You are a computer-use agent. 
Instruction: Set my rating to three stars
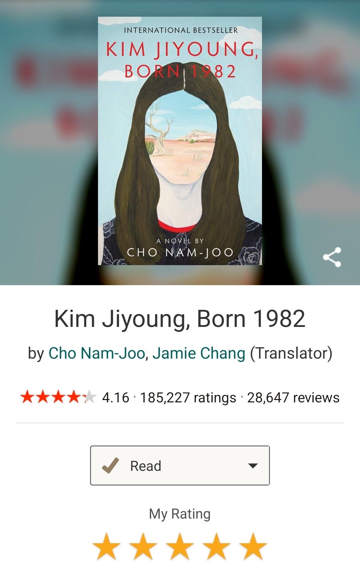tap(180, 546)
